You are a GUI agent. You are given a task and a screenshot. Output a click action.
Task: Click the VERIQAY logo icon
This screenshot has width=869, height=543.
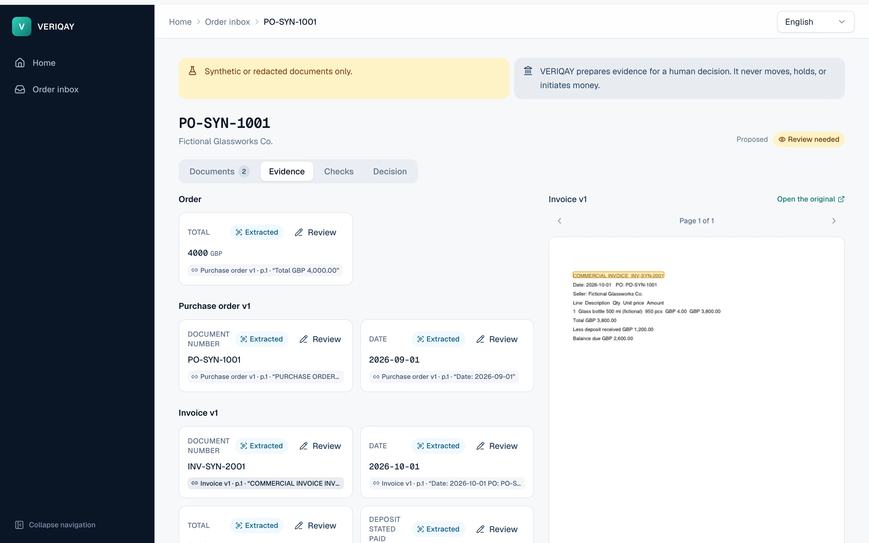(x=21, y=27)
